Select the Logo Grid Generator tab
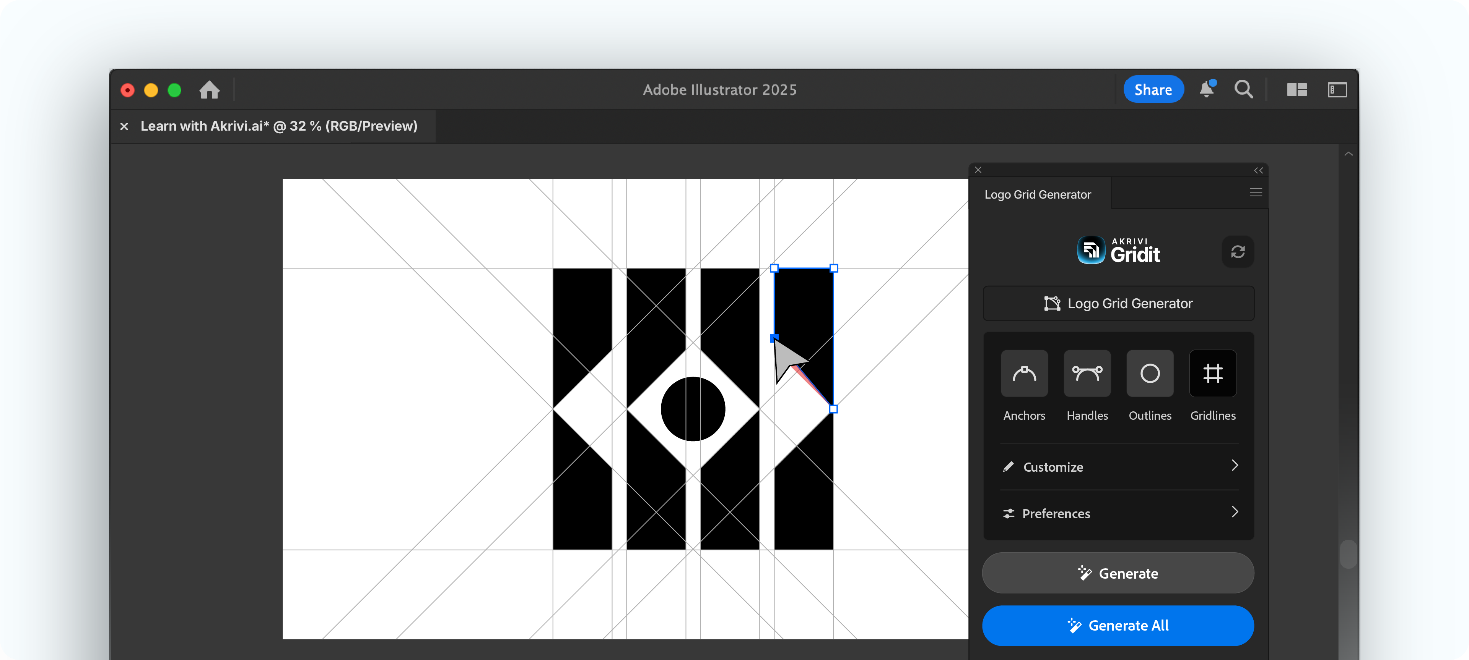Screen dimensions: 1469x660 point(1038,194)
